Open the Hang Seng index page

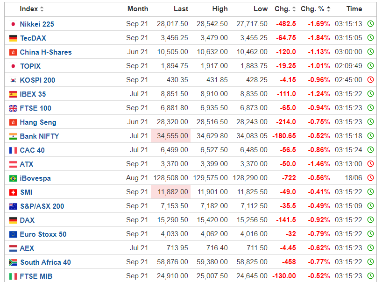38,122
